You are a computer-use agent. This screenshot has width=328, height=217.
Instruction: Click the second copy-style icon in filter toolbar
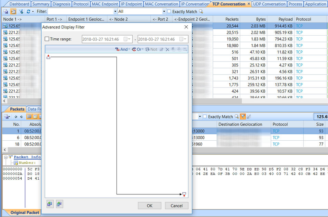(x=179, y=49)
